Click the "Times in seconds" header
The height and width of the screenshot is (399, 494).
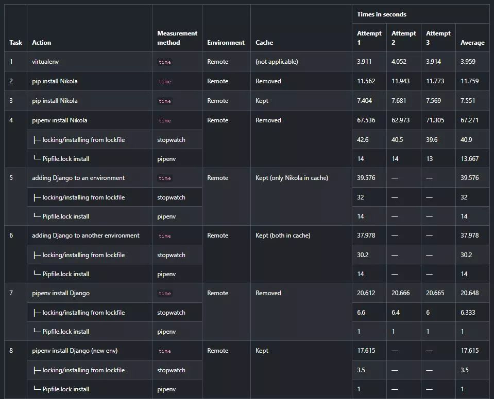pyautogui.click(x=382, y=14)
